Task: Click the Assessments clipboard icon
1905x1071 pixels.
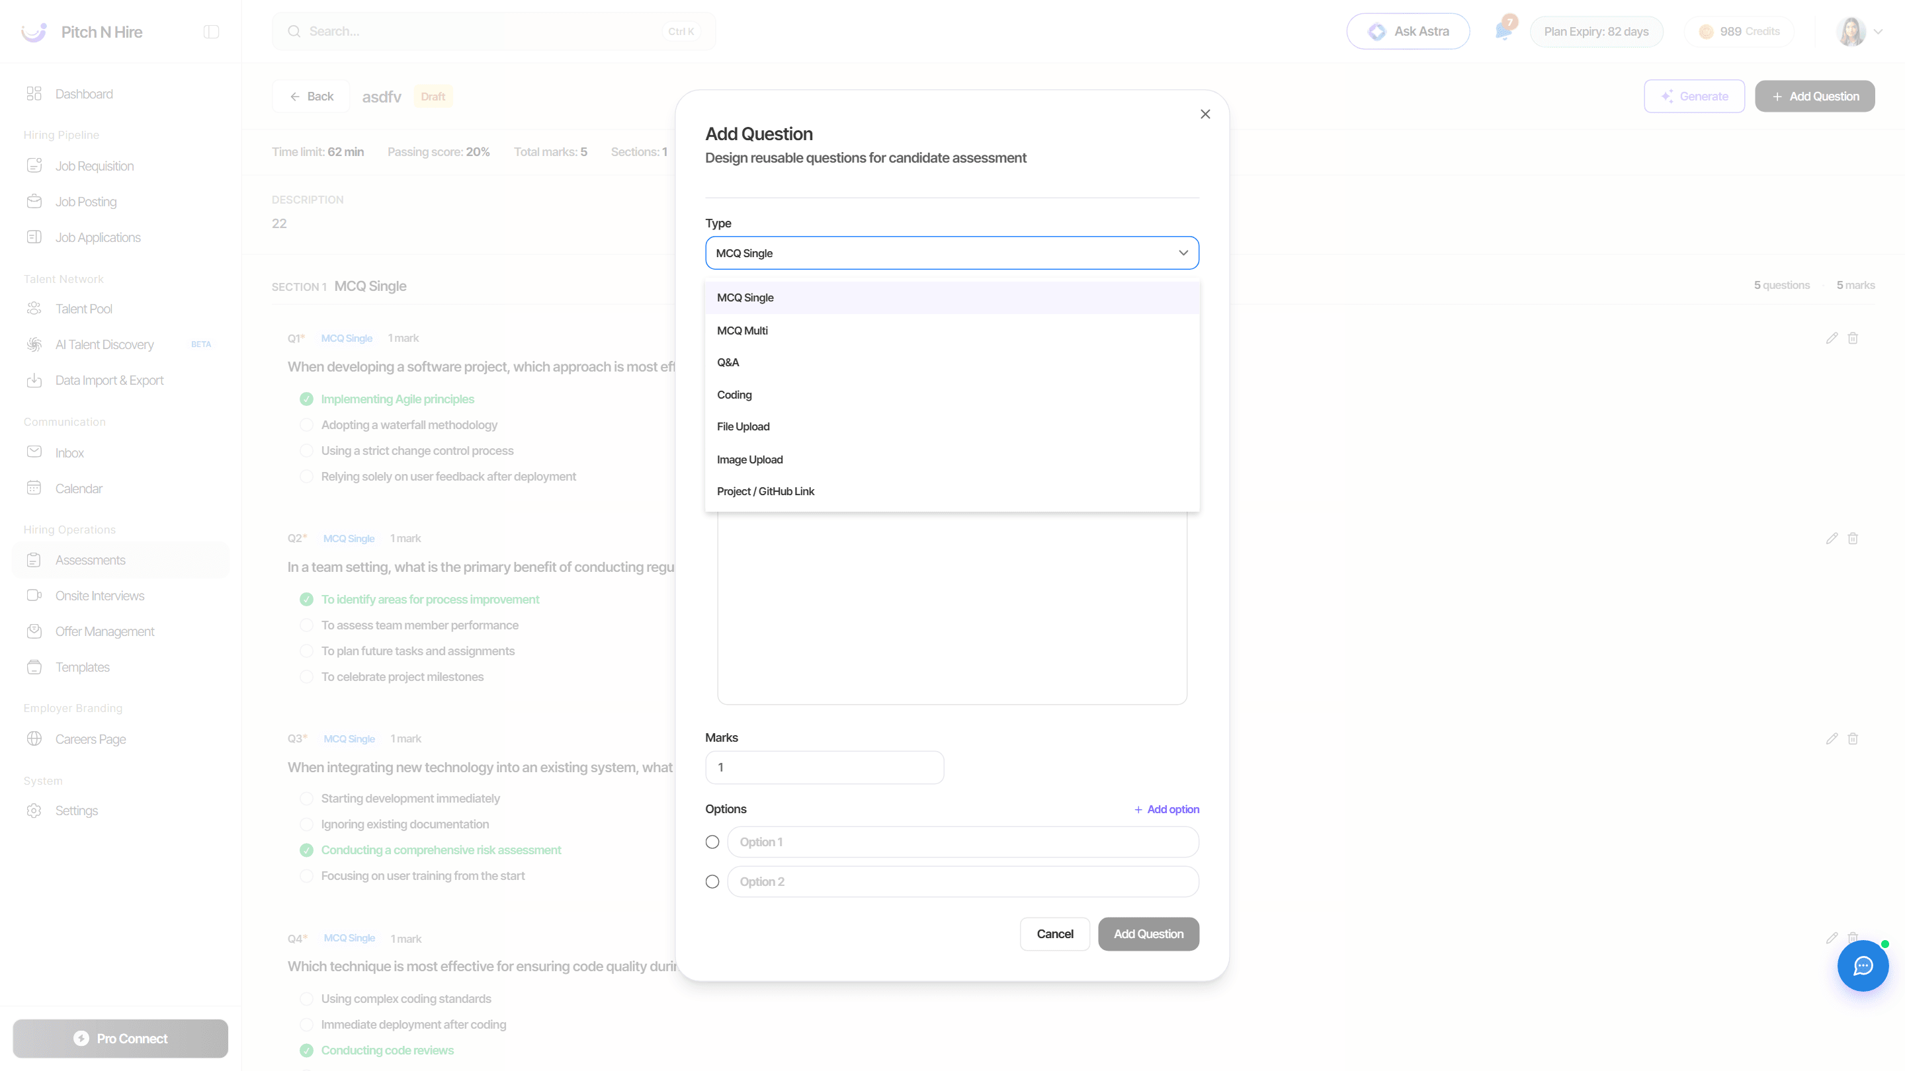Action: tap(34, 560)
